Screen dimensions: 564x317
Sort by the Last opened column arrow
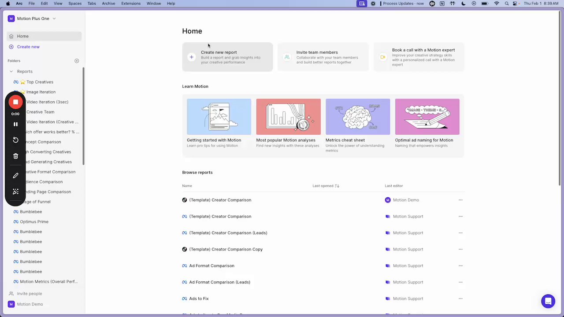pos(337,186)
